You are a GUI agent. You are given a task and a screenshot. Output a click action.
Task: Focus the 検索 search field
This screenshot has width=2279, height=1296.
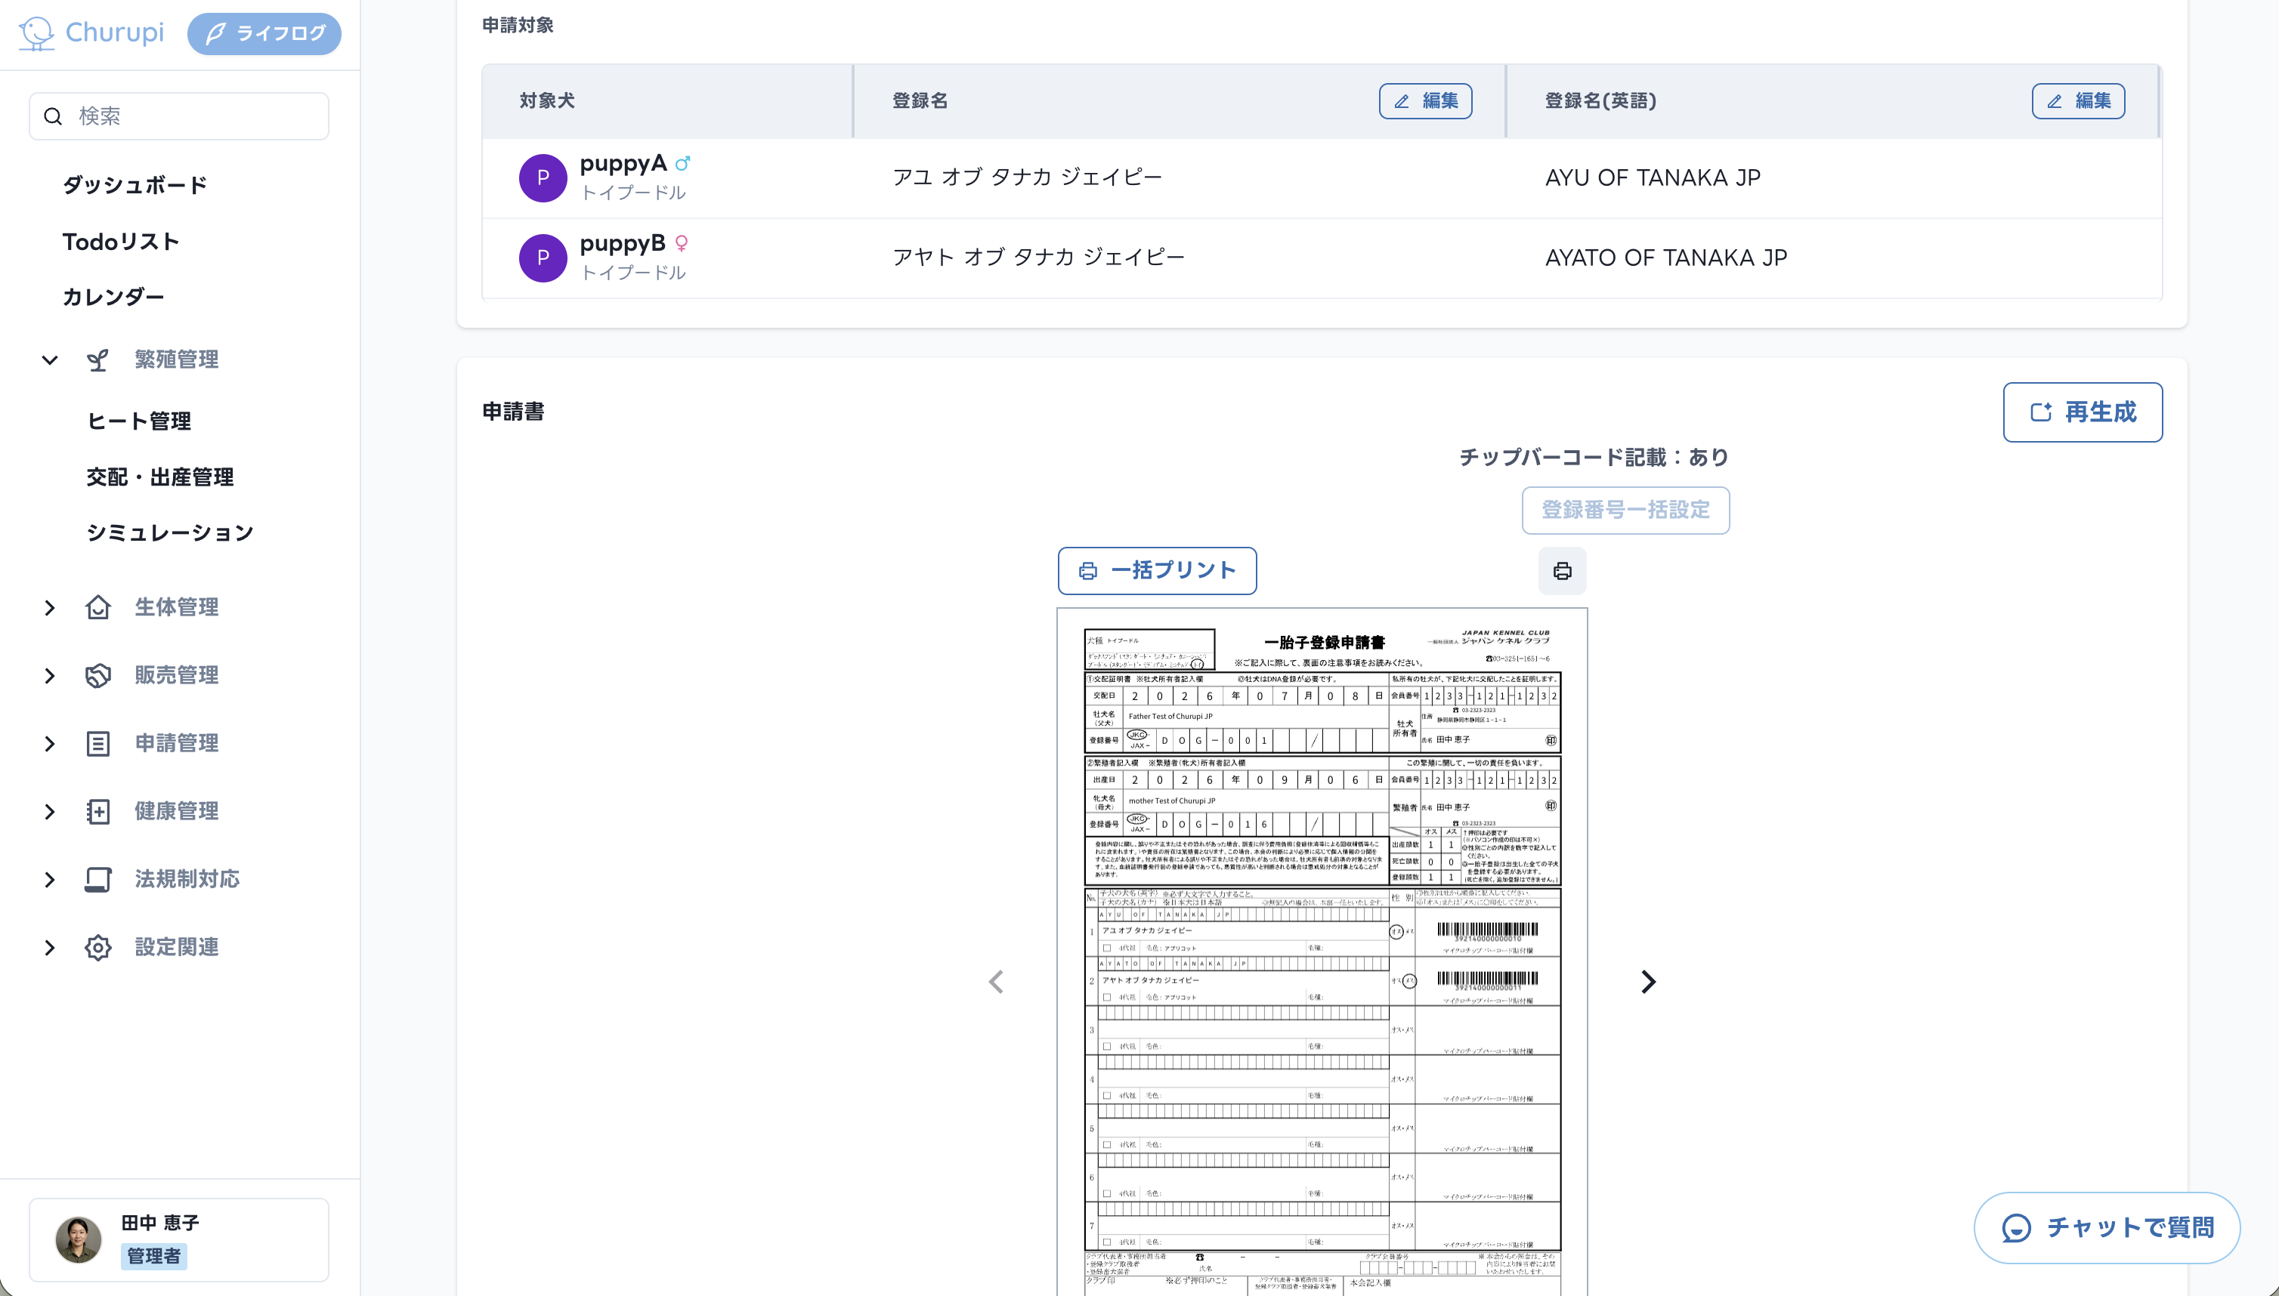pyautogui.click(x=179, y=116)
